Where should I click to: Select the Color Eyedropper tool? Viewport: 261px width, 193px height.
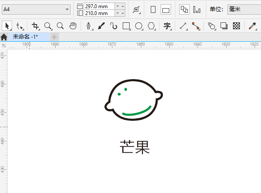(x=252, y=26)
